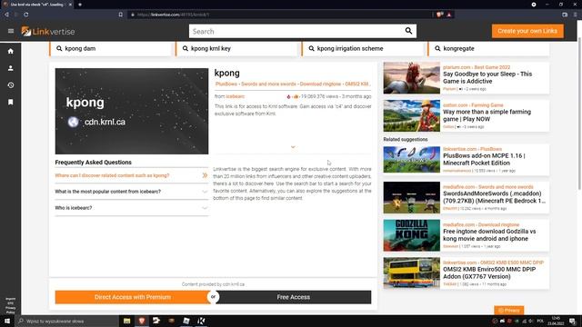
Task: Open the icebearc author link
Action: click(236, 96)
